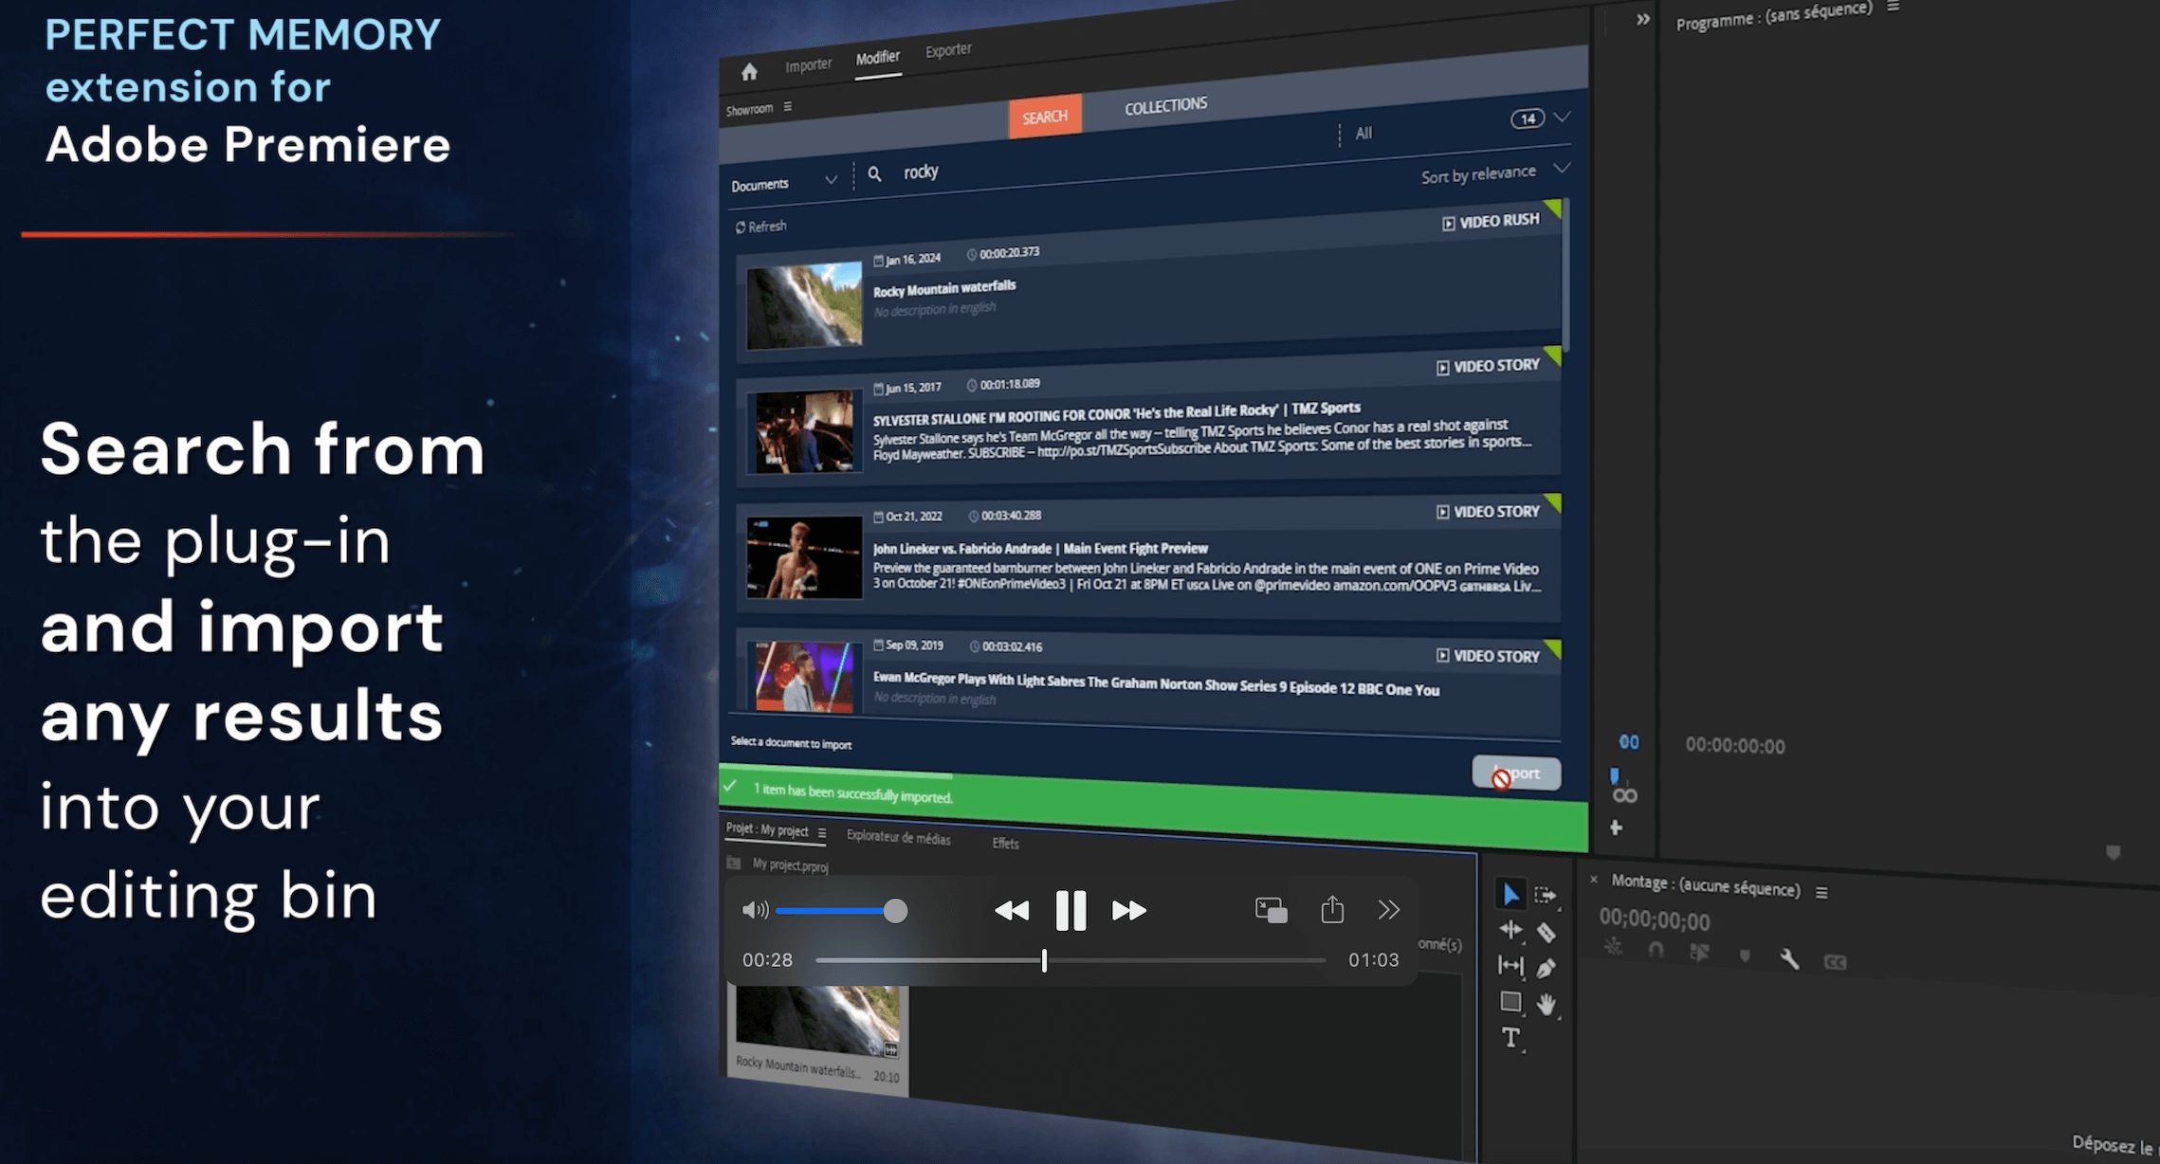
Task: Pause the video playback
Action: (1071, 910)
